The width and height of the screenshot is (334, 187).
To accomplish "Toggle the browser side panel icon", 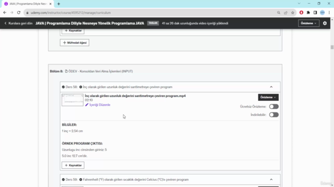I will pos(315,12).
